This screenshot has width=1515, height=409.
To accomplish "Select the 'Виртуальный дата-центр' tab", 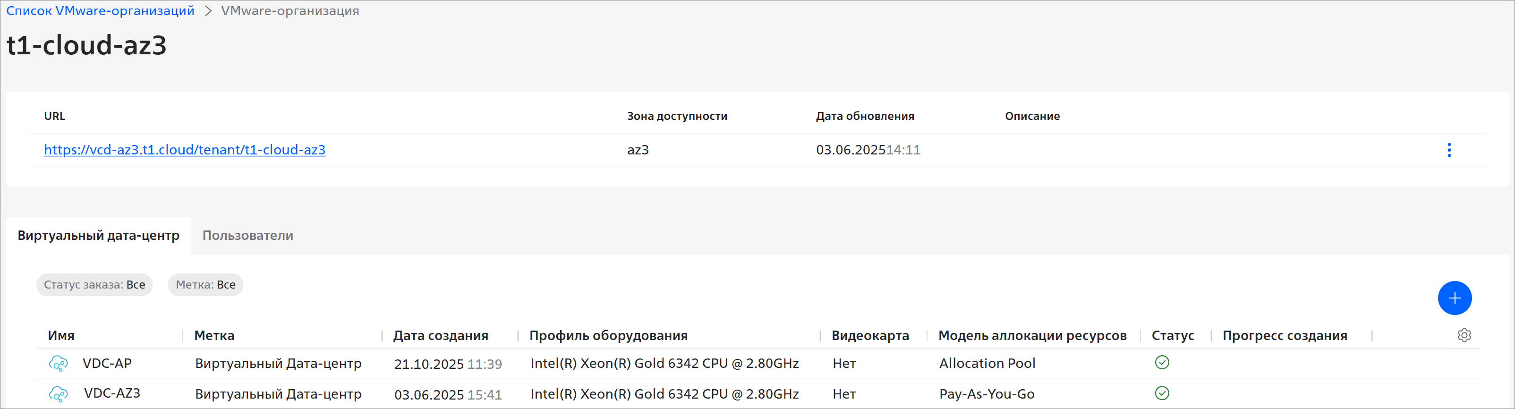I will 98,235.
